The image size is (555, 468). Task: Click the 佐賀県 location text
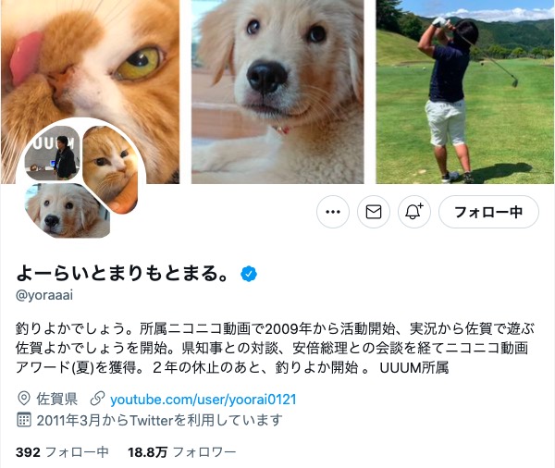click(56, 399)
